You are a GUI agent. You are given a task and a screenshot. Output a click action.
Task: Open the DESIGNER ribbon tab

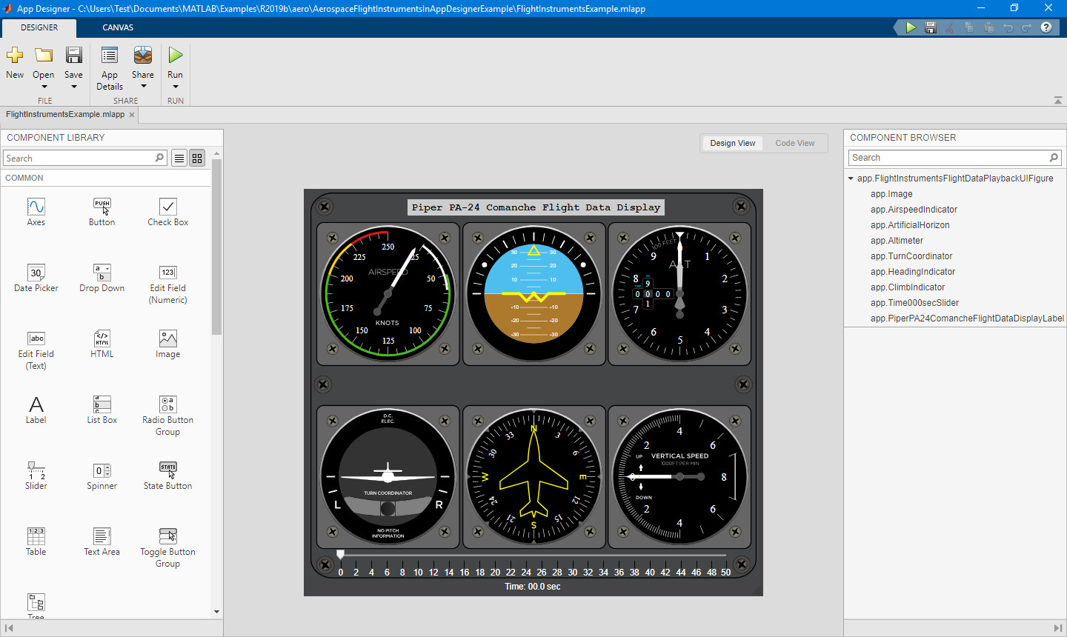coord(39,27)
